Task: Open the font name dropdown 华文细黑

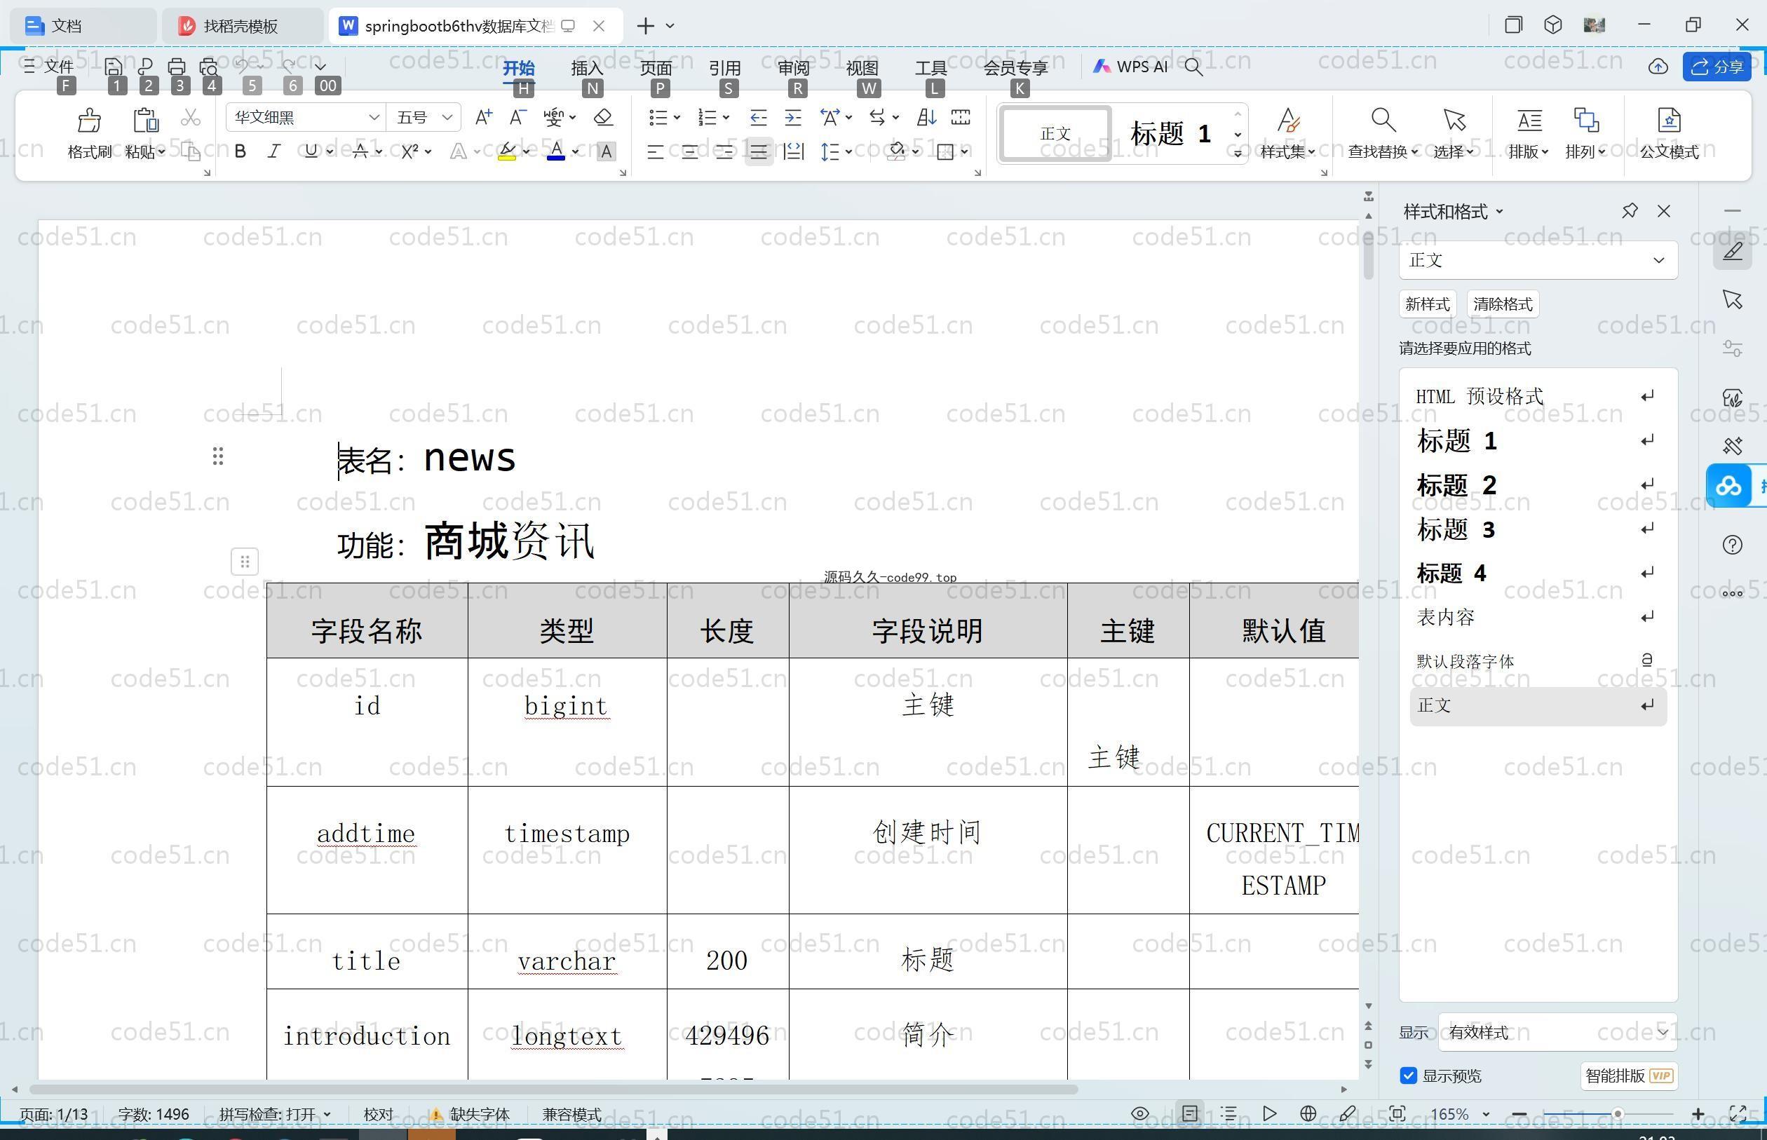Action: point(374,117)
